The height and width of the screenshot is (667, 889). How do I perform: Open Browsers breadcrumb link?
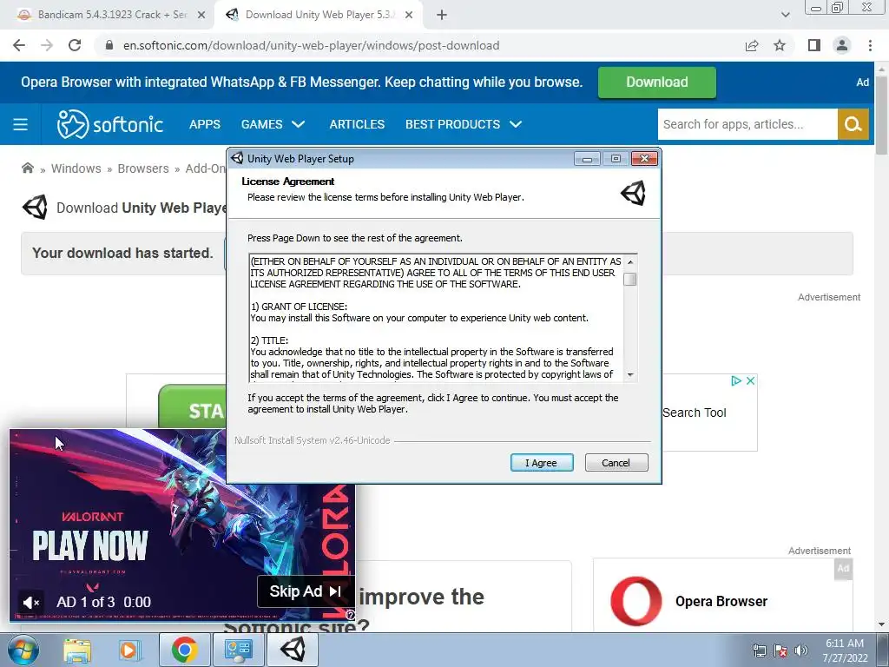(x=143, y=168)
